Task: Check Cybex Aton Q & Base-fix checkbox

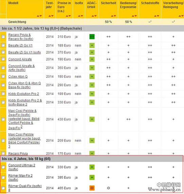Action: 3,85
